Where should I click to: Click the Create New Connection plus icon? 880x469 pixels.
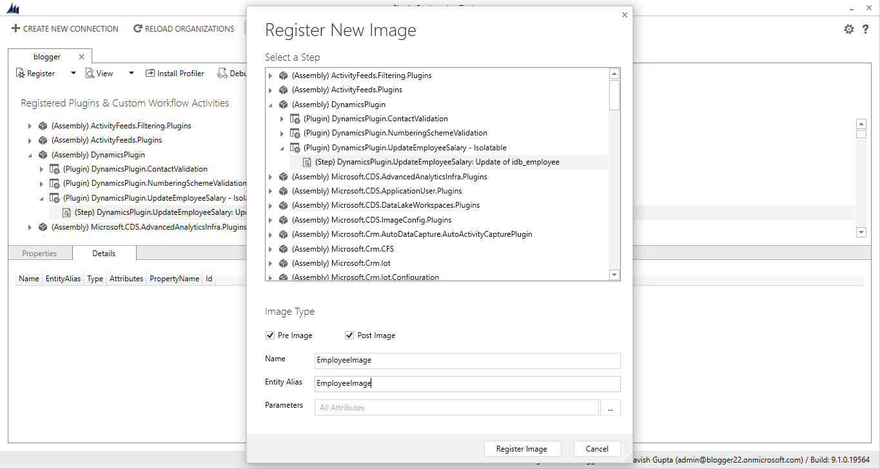tap(16, 29)
